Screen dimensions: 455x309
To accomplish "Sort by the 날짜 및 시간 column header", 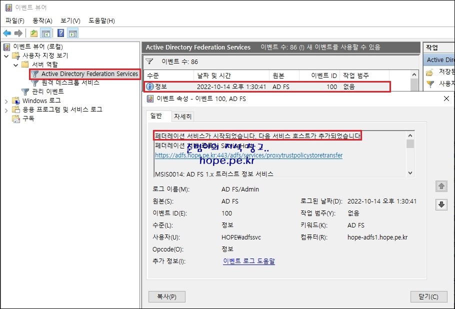I will pos(231,75).
